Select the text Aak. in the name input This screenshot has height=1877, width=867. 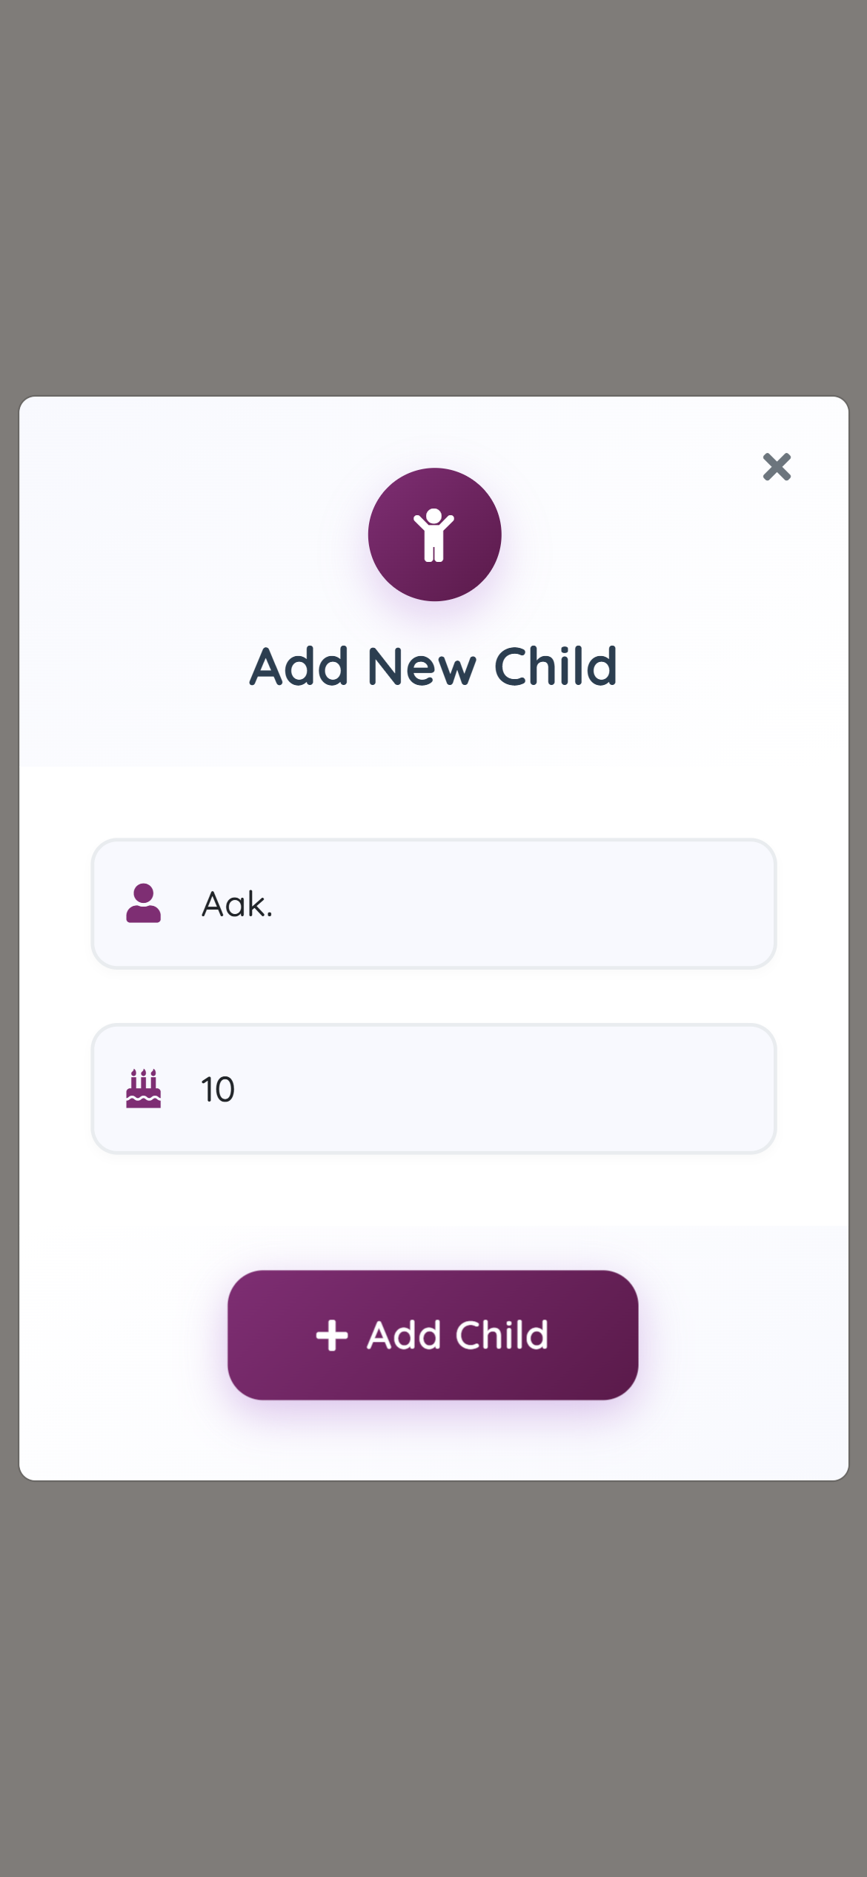pos(236,904)
